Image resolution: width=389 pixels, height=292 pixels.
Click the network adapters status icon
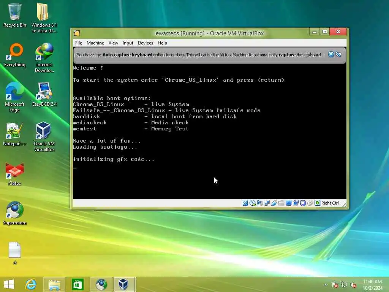pyautogui.click(x=267, y=203)
